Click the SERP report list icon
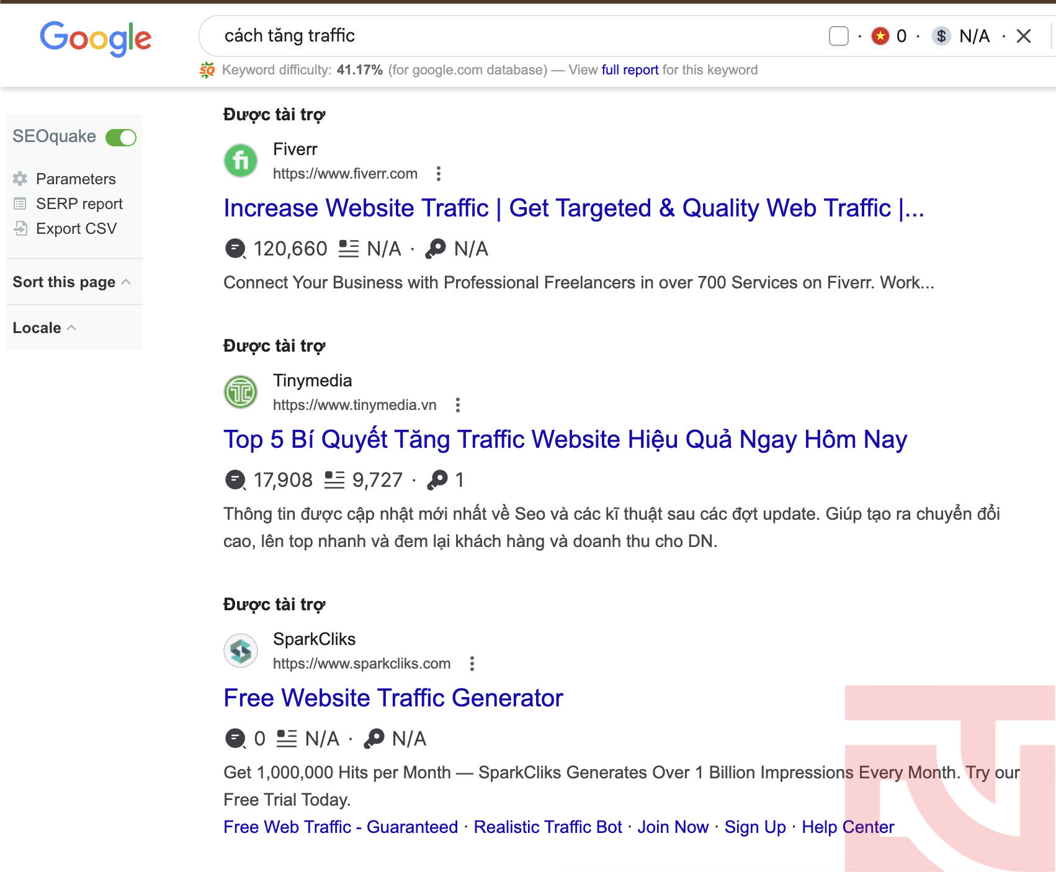 pyautogui.click(x=20, y=203)
